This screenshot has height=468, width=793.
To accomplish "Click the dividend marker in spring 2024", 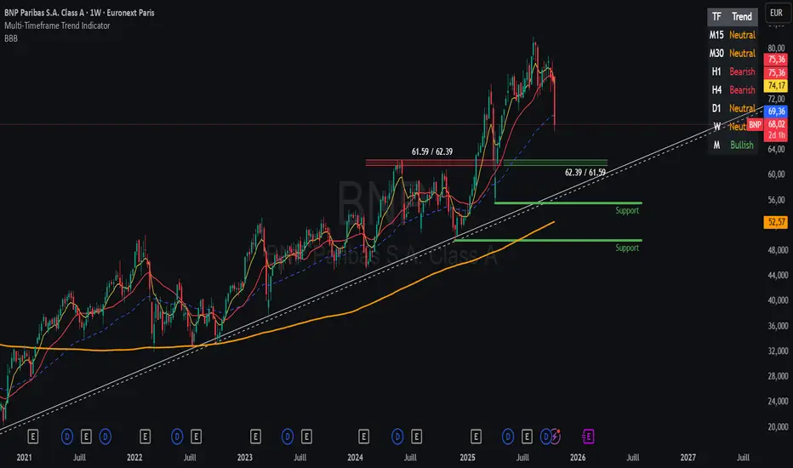I will [x=397, y=437].
